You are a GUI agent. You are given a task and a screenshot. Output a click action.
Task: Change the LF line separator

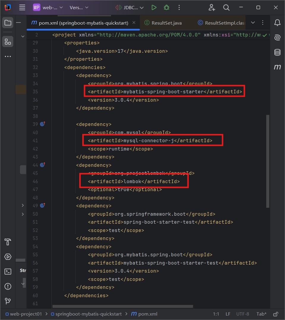(x=228, y=314)
